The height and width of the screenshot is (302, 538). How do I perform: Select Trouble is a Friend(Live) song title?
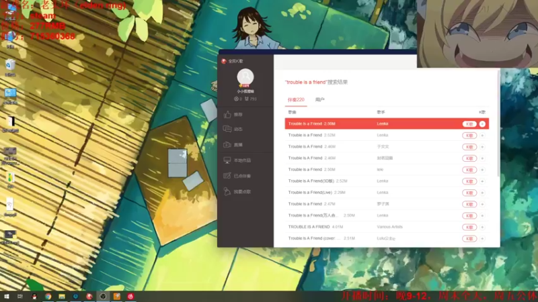(310, 193)
